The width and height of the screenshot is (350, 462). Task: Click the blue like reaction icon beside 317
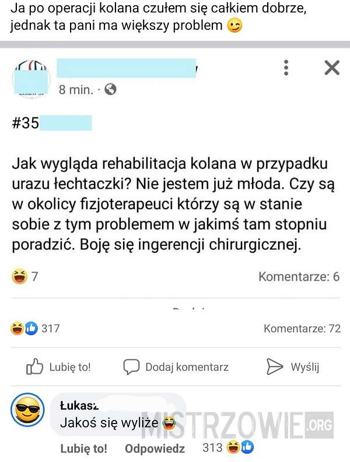coord(31,328)
